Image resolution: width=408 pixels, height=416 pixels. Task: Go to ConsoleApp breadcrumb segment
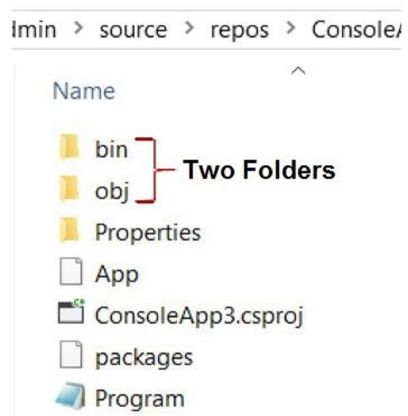click(x=356, y=29)
